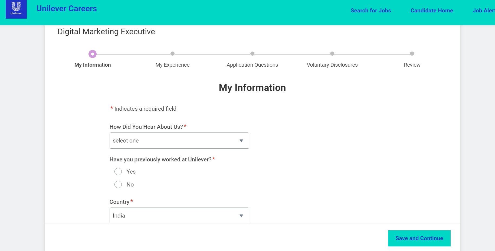Viewport: 495px width, 251px height.
Task: Click the Voluntary Disclosures step label
Action: point(332,65)
